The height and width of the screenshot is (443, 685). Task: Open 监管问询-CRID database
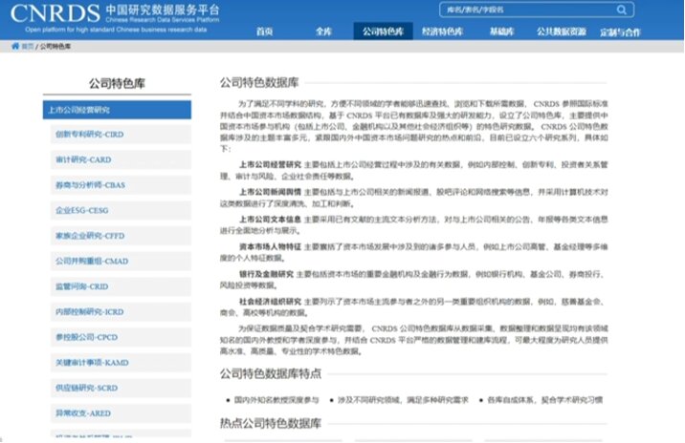point(121,286)
